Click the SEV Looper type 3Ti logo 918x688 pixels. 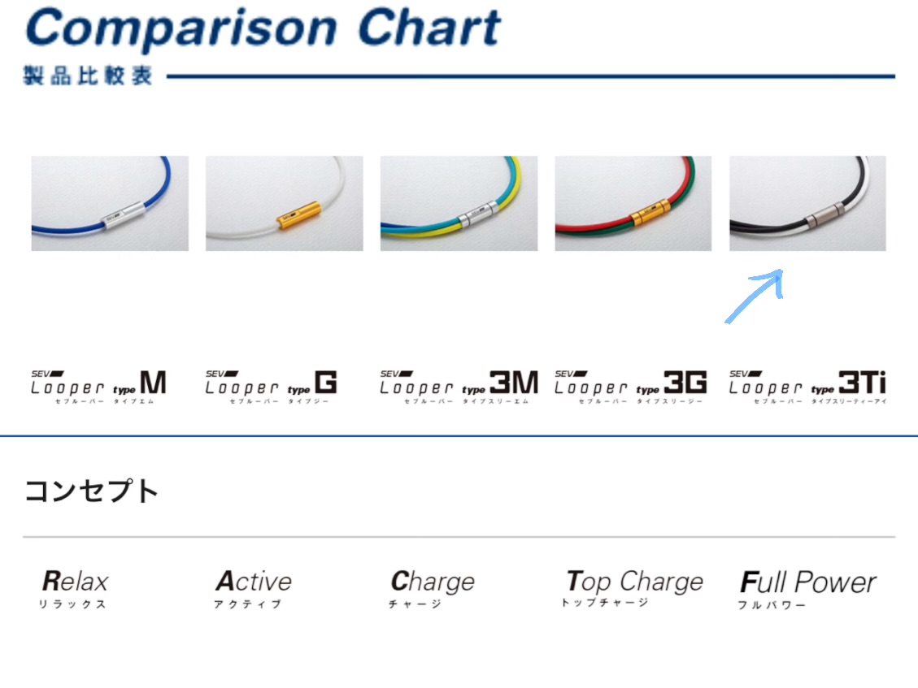(x=807, y=387)
